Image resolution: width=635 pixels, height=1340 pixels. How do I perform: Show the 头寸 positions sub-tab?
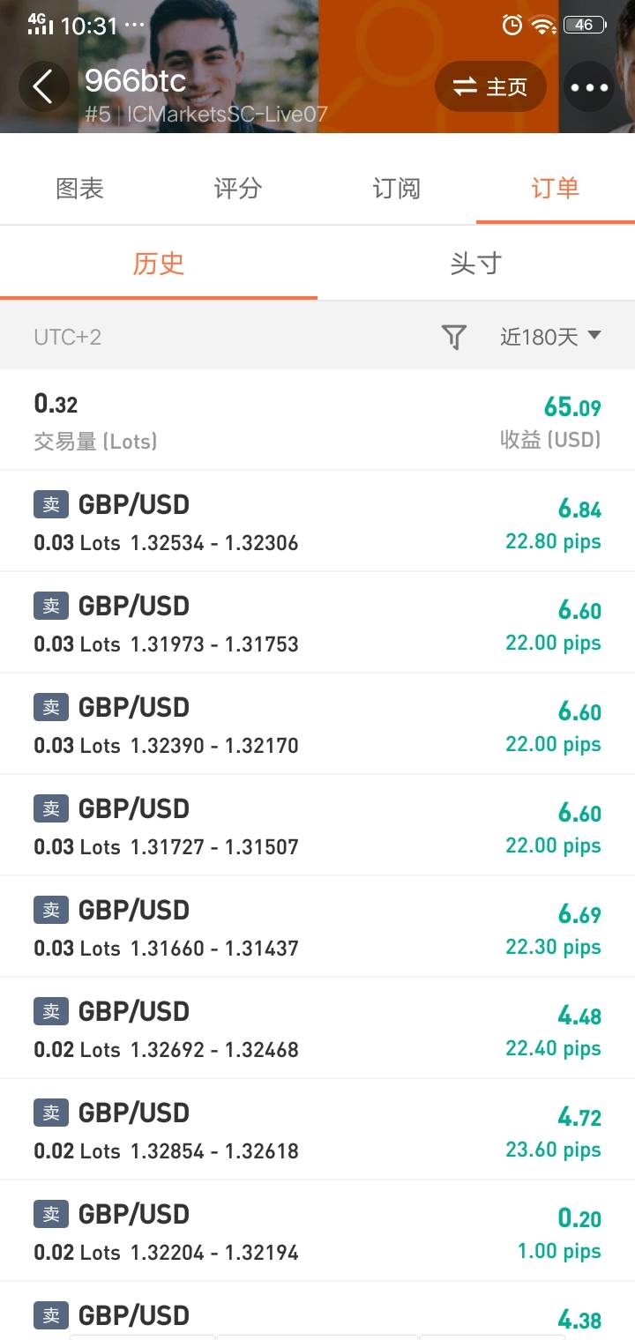[476, 264]
